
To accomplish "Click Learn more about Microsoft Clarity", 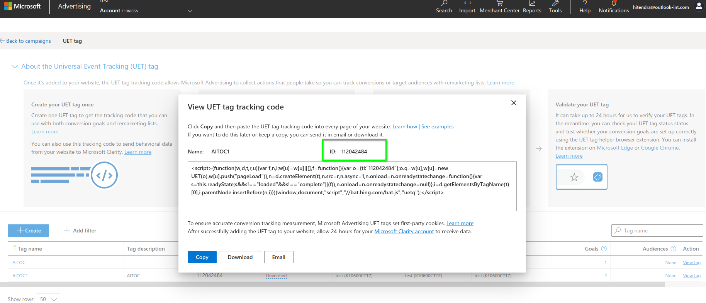I will pos(138,152).
